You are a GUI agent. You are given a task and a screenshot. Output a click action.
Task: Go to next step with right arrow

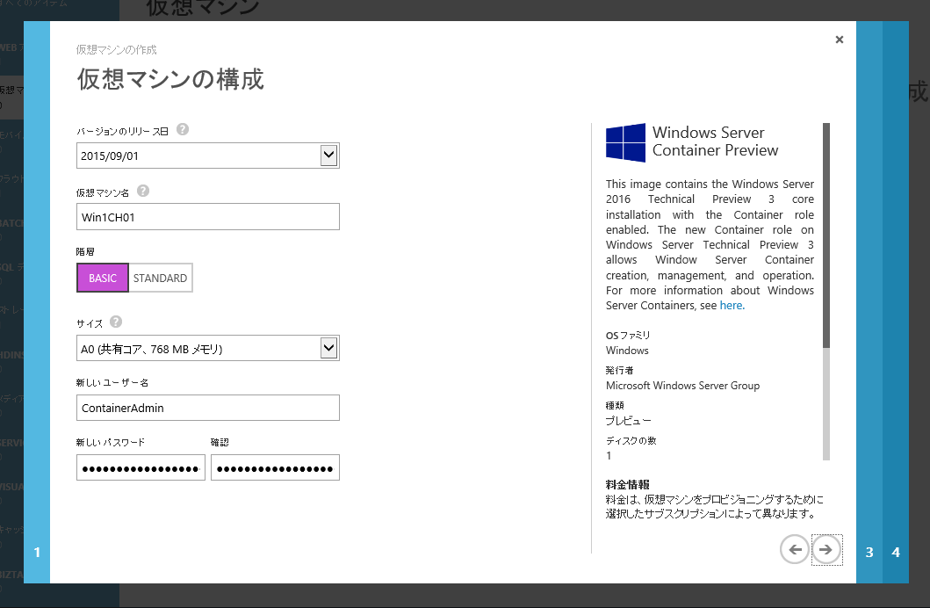pos(826,549)
